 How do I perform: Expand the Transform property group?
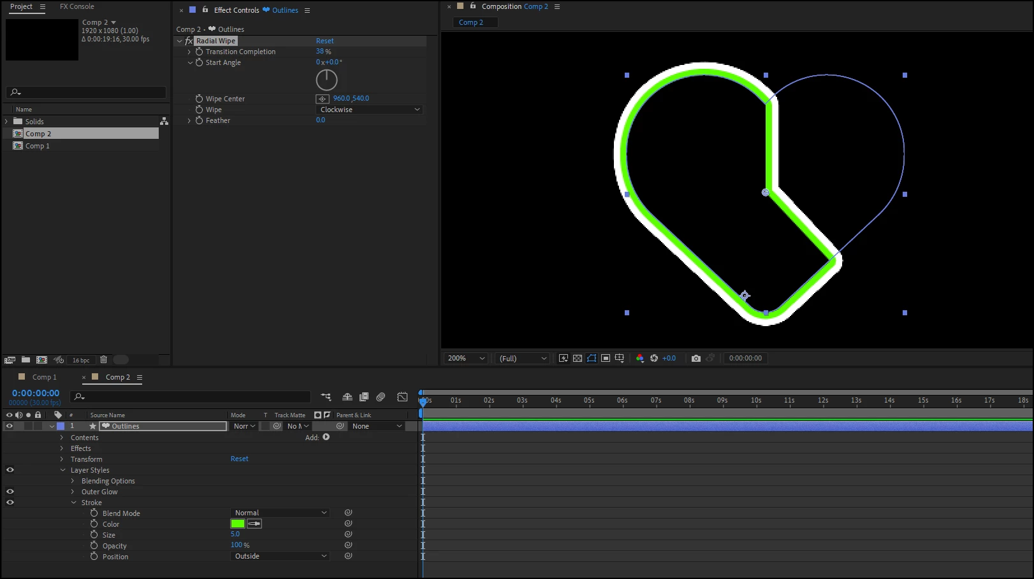pyautogui.click(x=62, y=459)
